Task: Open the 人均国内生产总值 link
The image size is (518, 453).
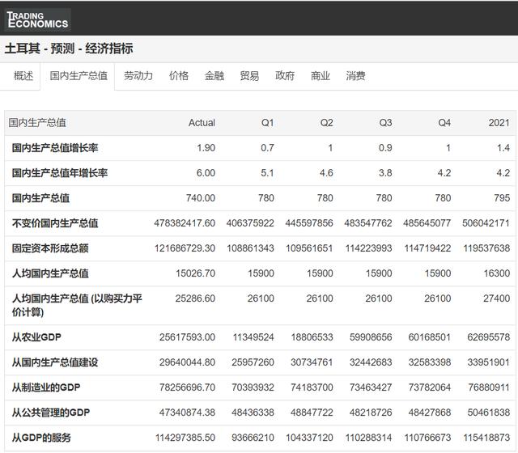Action: tap(50, 273)
